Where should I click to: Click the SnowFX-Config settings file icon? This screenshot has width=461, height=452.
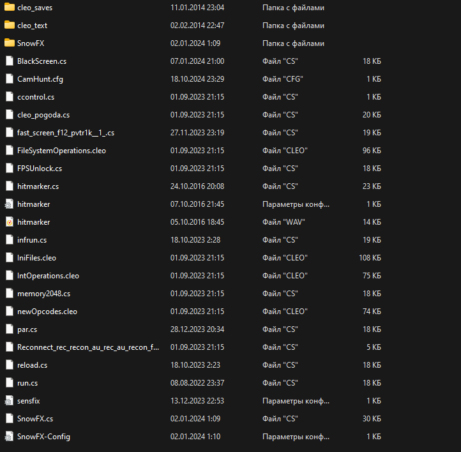9,437
